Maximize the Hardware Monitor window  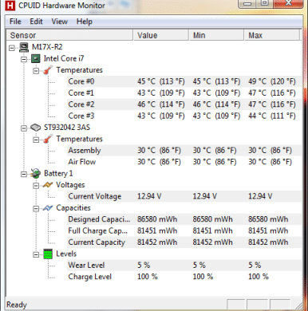click(264, 4)
